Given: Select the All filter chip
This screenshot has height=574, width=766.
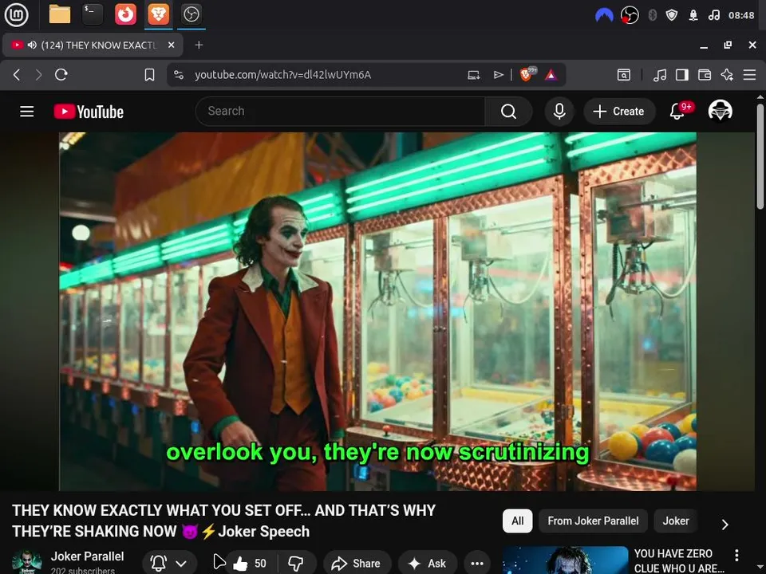Looking at the screenshot, I should click(x=517, y=521).
